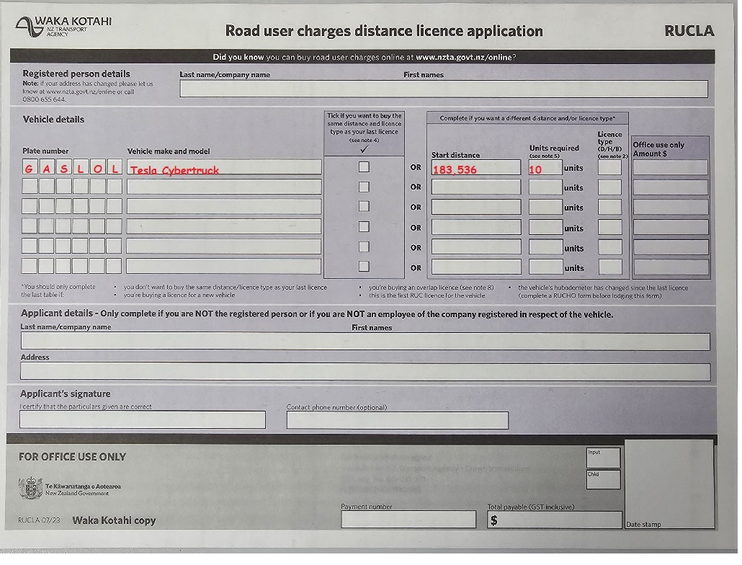Click the New Zealand Government crest emblem
The height and width of the screenshot is (565, 742).
(x=30, y=489)
